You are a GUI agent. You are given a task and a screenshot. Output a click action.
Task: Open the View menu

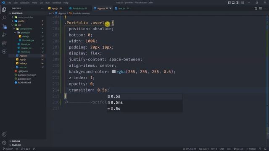pos(34,3)
